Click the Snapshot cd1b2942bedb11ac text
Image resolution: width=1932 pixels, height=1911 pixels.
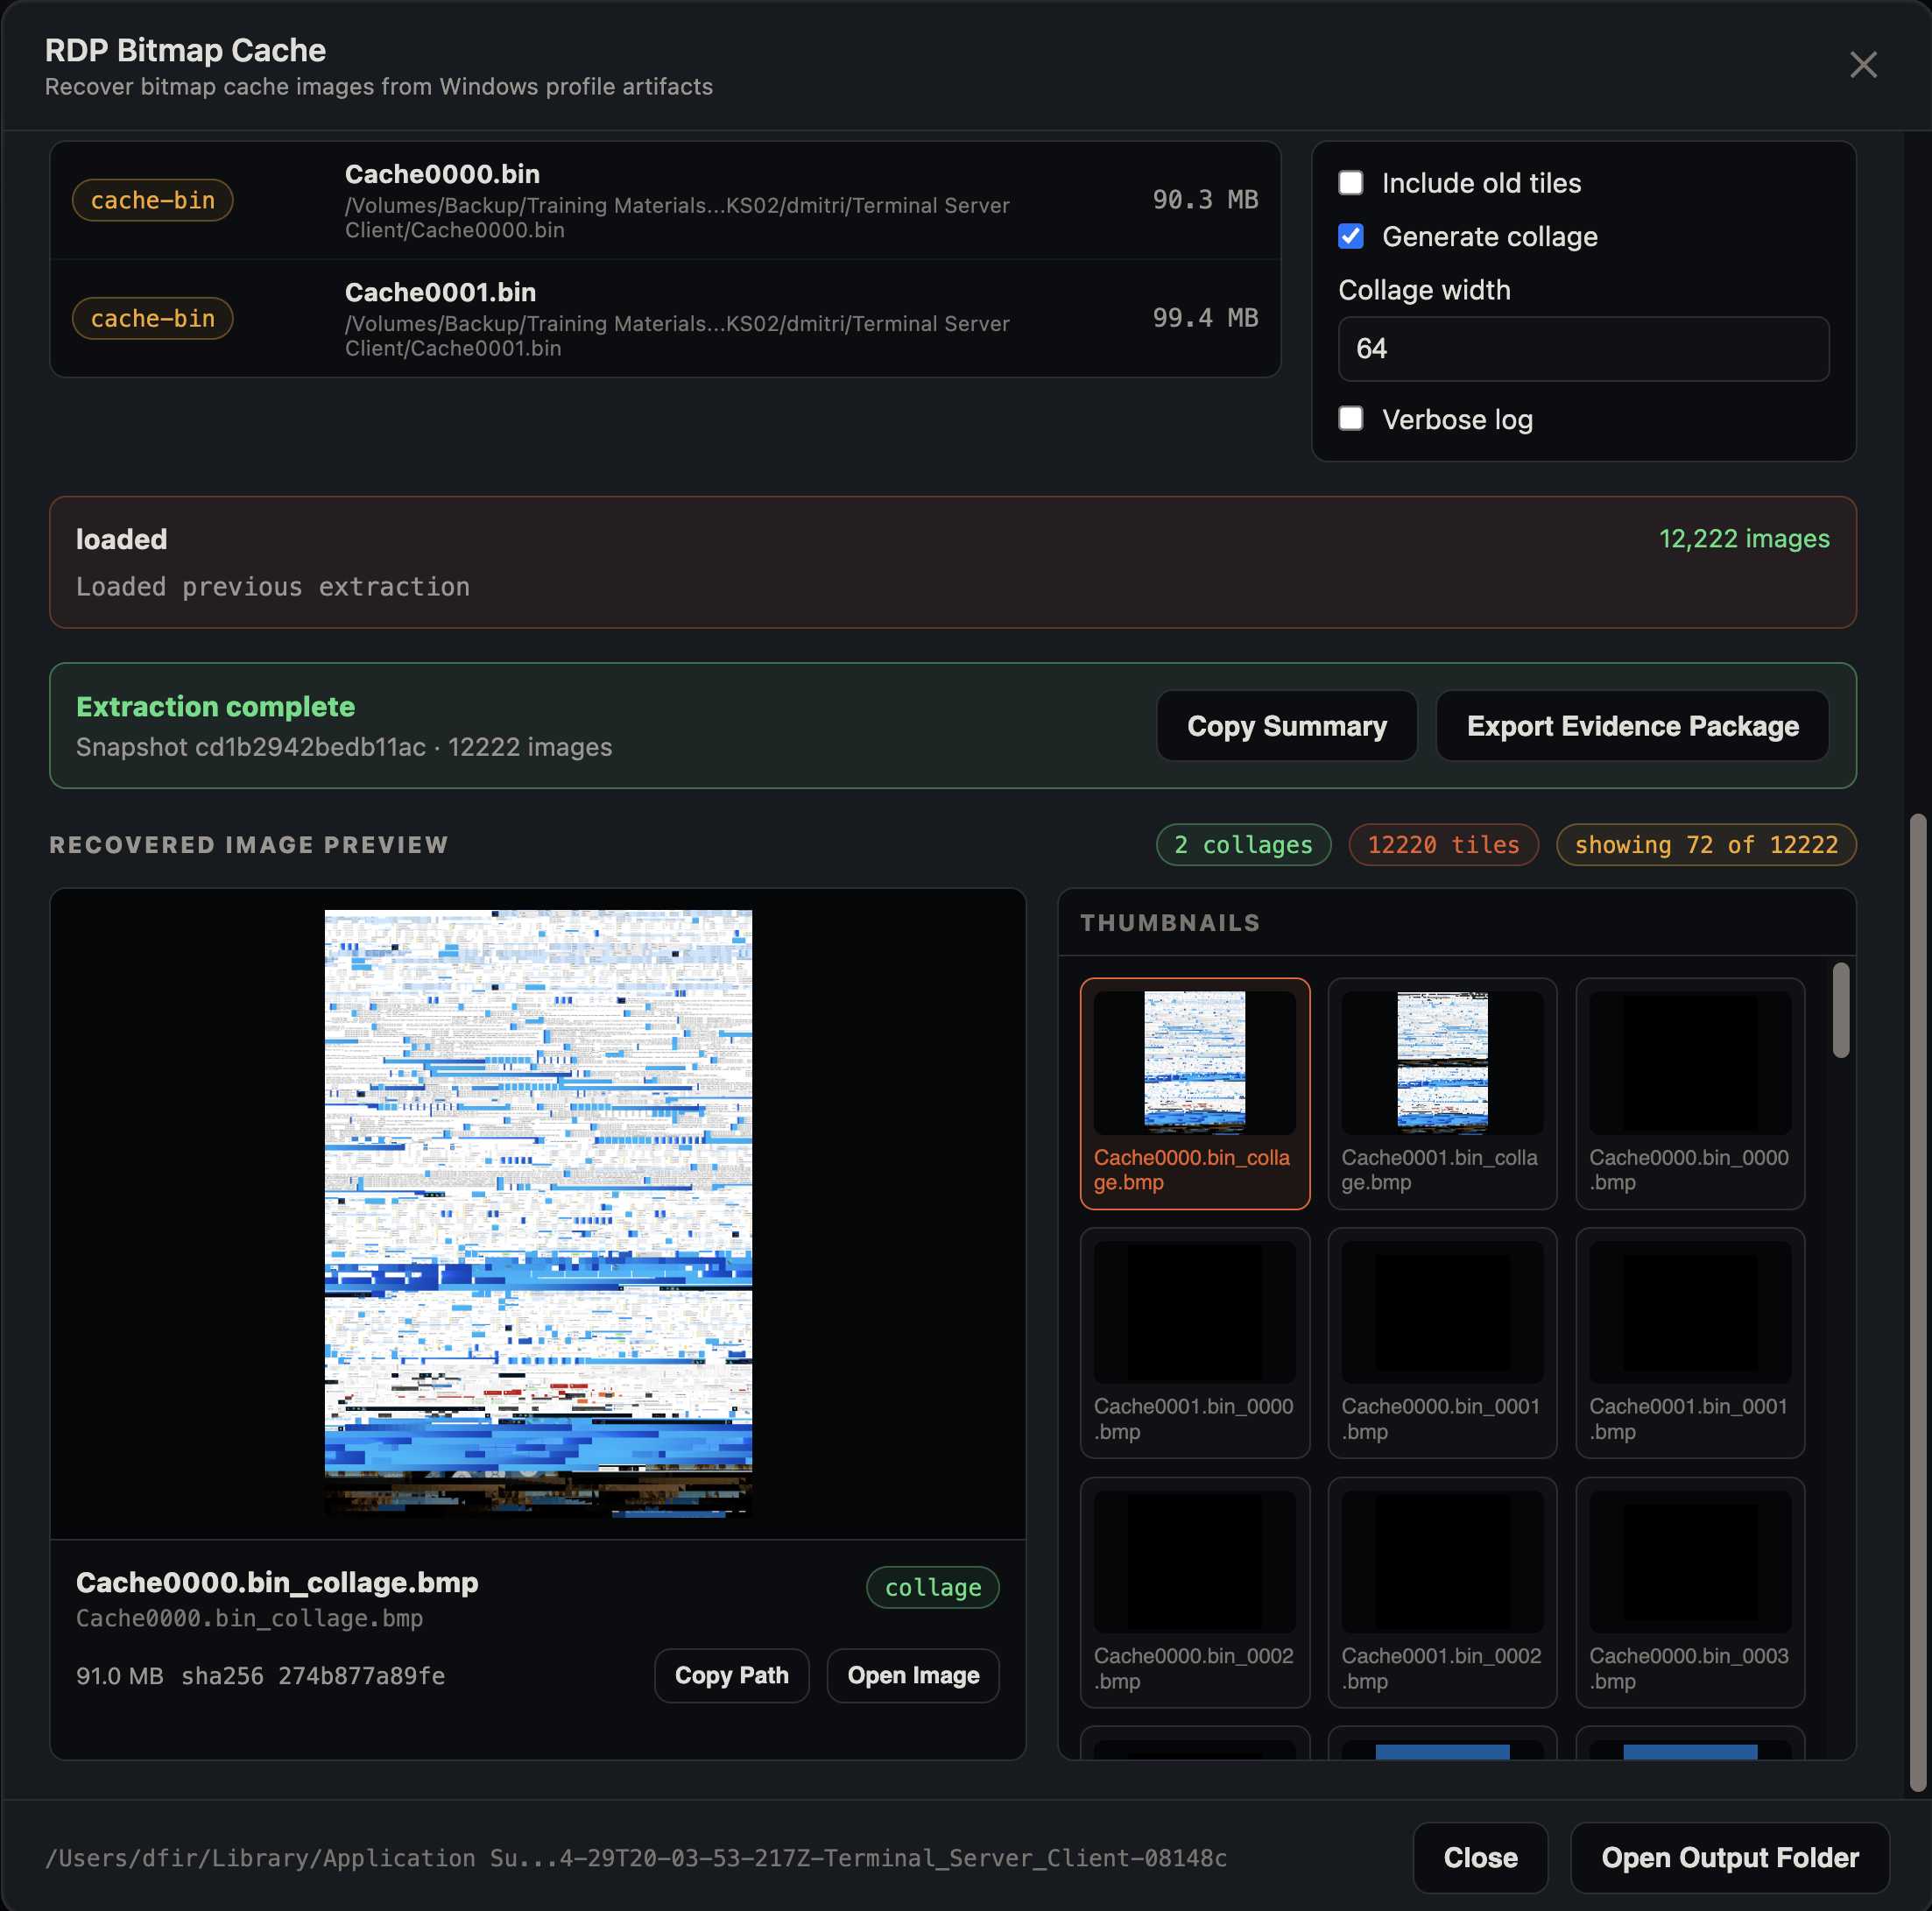251,747
